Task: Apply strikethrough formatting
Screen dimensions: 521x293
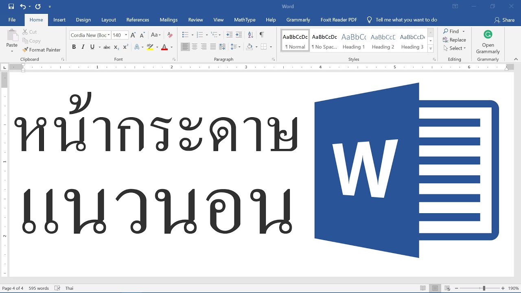Action: click(x=107, y=47)
